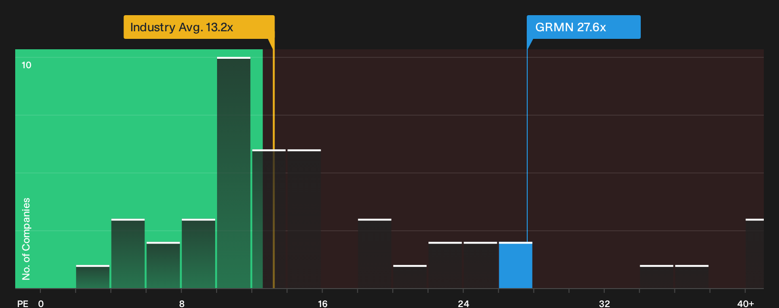Select the tallest bar, PE 10 to 12
Viewport: 779px width, 308px height.
point(234,172)
